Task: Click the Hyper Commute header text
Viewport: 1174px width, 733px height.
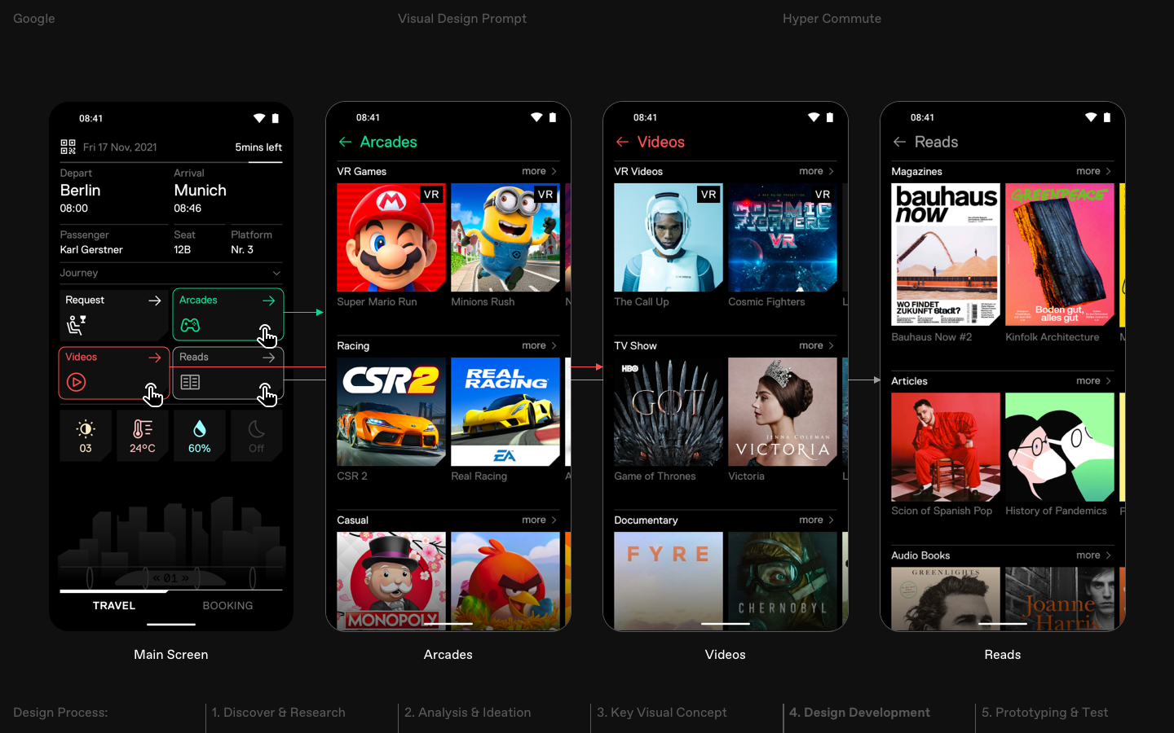Action: click(832, 18)
